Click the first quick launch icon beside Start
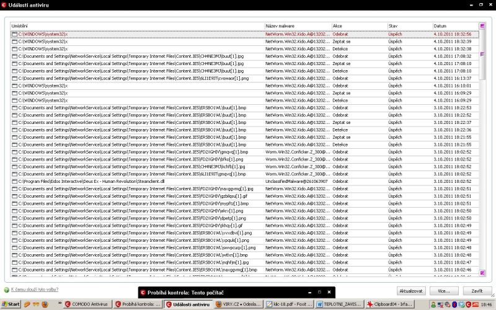The image size is (496, 310). click(27, 304)
